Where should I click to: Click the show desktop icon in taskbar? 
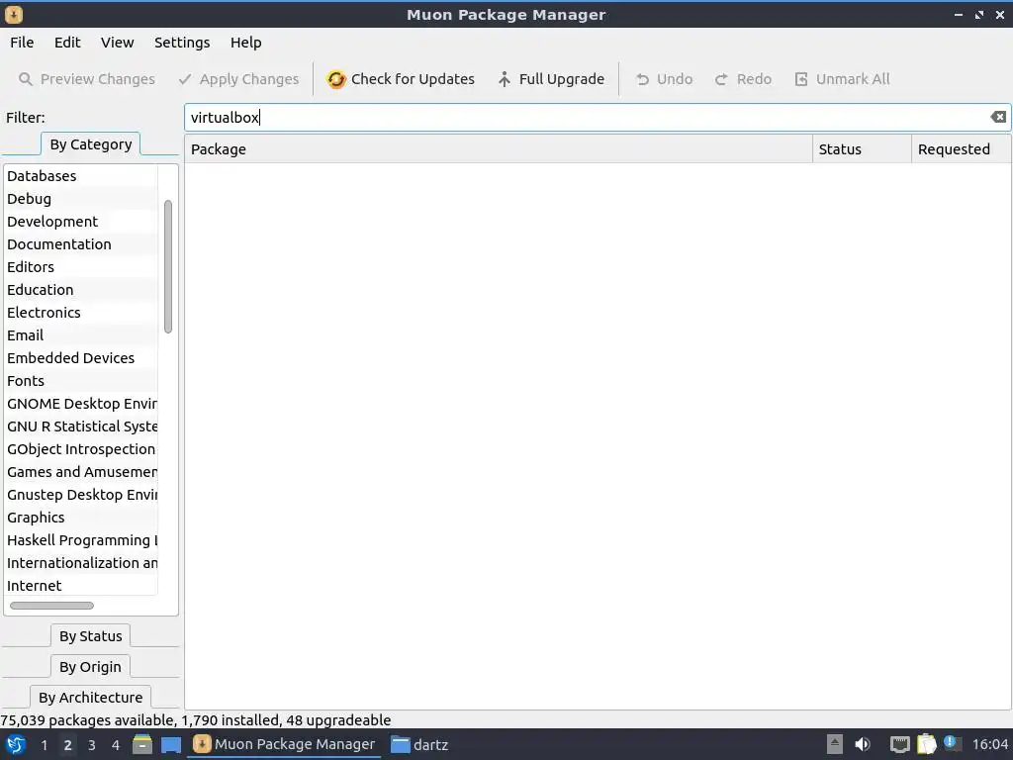point(170,745)
